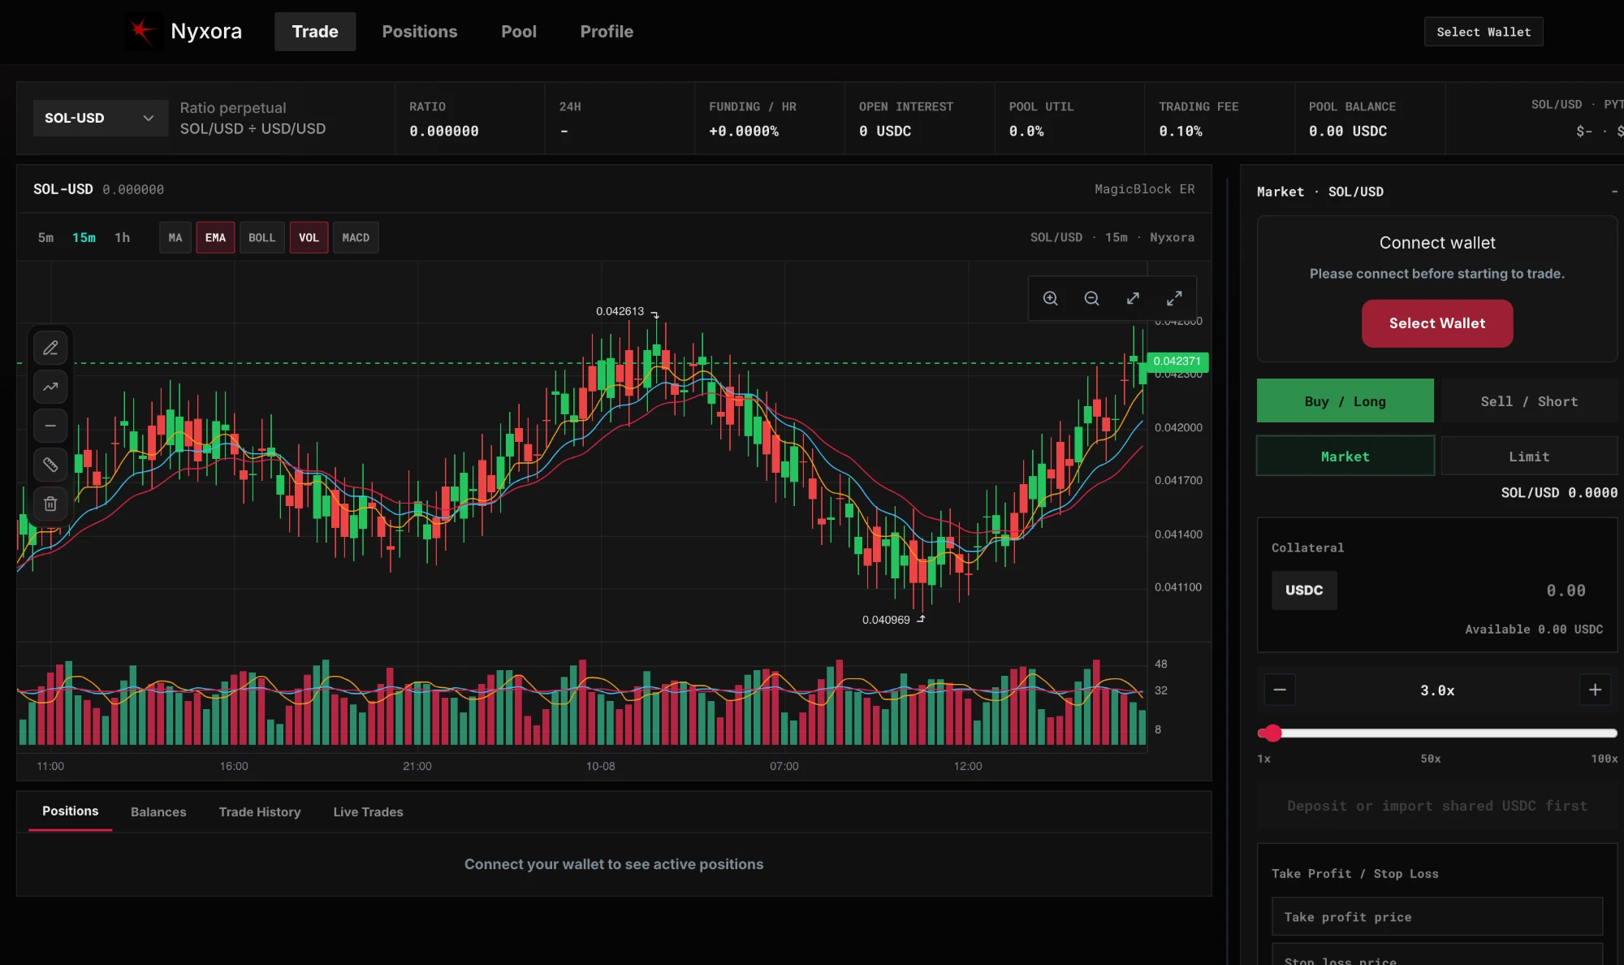The height and width of the screenshot is (965, 1624).
Task: Open the USDC collateral selector
Action: pos(1304,590)
